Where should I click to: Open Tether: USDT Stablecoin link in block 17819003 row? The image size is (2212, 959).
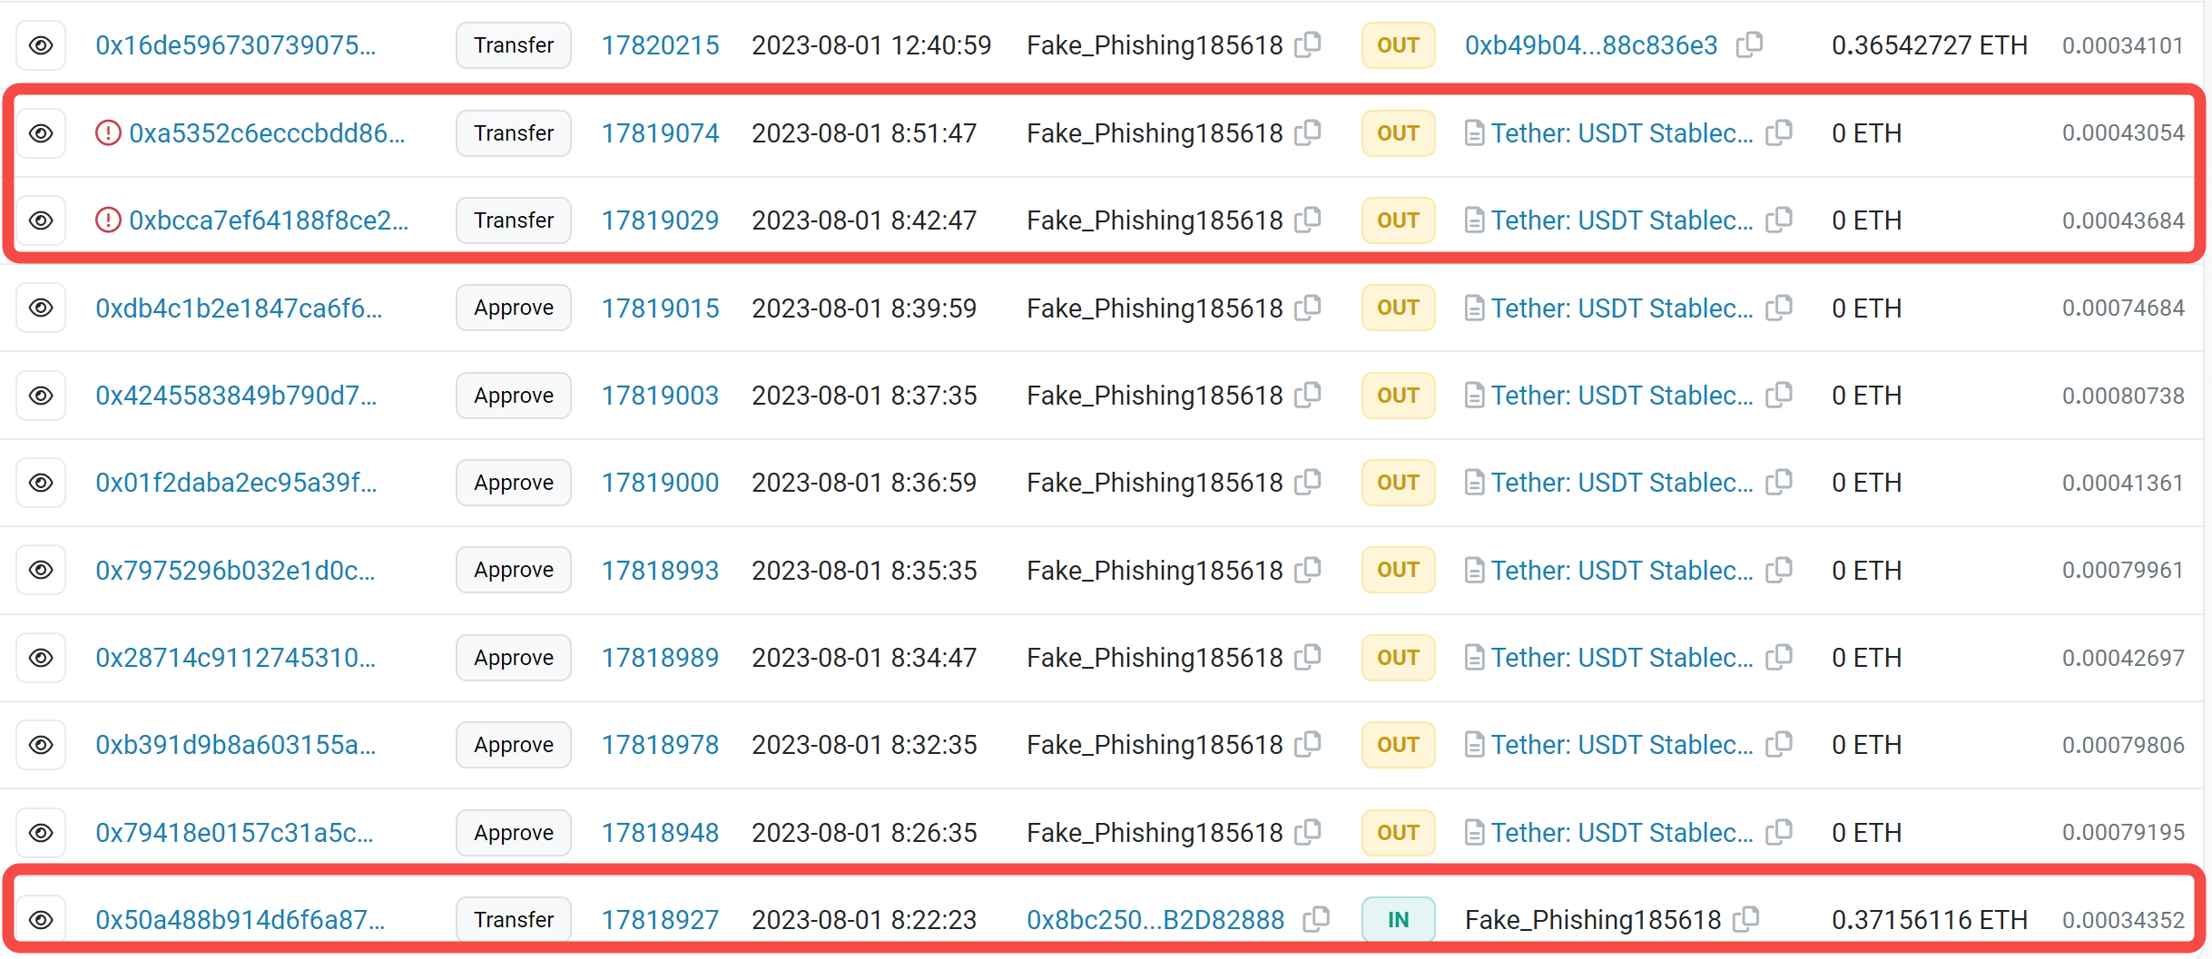1622,396
